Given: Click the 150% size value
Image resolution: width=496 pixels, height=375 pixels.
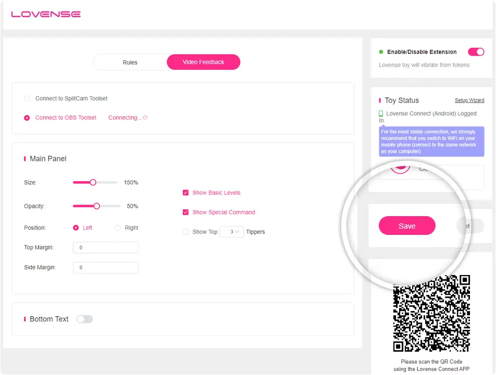Looking at the screenshot, I should tap(131, 182).
